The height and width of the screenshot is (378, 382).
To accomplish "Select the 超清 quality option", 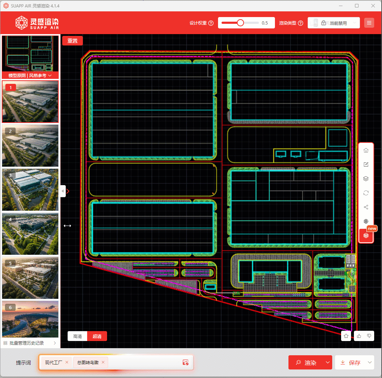I will [x=97, y=336].
